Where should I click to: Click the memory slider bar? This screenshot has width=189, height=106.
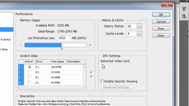(56, 45)
